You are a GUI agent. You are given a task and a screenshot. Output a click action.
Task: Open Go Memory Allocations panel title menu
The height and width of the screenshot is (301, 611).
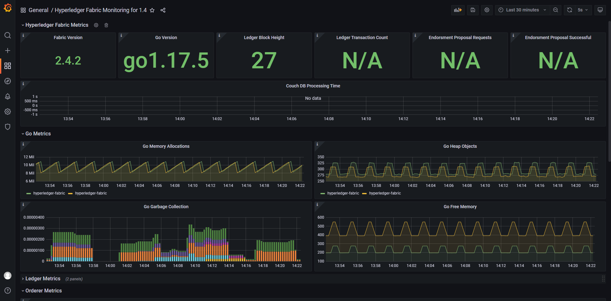pos(166,146)
